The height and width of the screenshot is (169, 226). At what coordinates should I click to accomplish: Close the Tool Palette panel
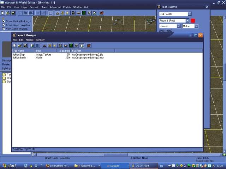(x=207, y=7)
